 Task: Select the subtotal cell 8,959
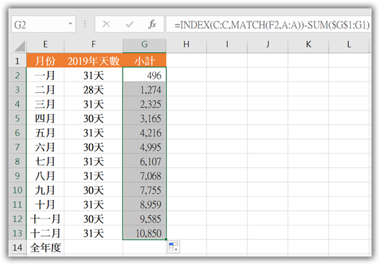[145, 204]
